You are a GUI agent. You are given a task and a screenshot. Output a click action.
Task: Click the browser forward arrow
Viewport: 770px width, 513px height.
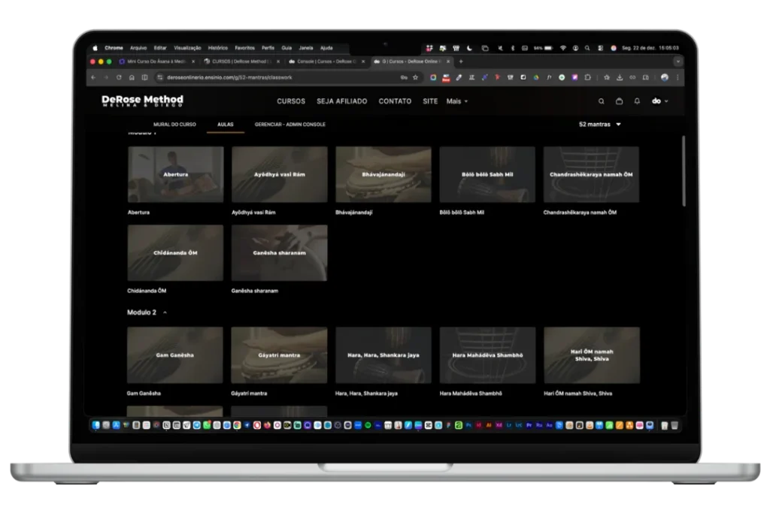(x=106, y=77)
